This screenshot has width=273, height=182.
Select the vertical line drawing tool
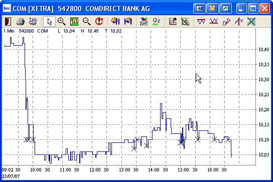pyautogui.click(x=239, y=22)
